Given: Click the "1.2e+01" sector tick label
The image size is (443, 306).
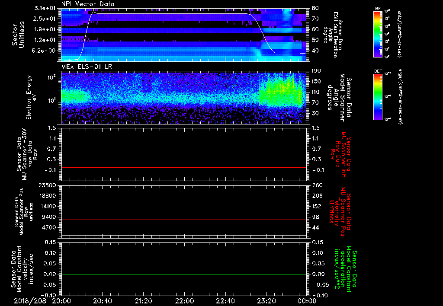Looking at the screenshot, I should pos(45,40).
